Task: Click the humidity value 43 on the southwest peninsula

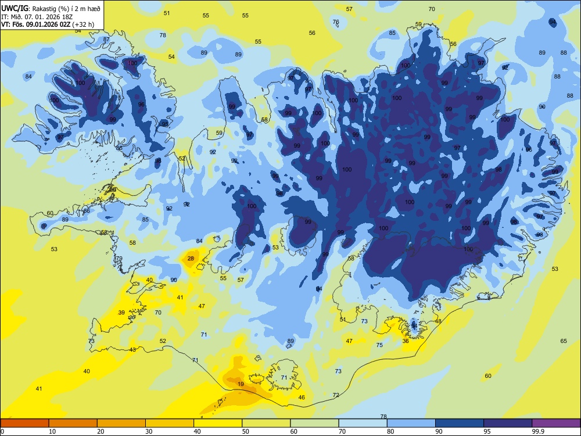Action: click(132, 349)
